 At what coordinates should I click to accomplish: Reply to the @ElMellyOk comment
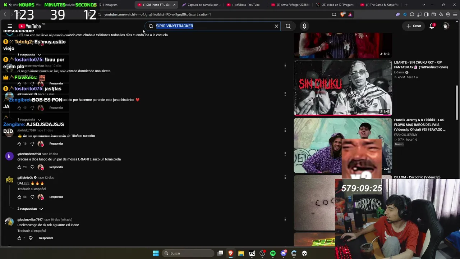tap(56, 197)
